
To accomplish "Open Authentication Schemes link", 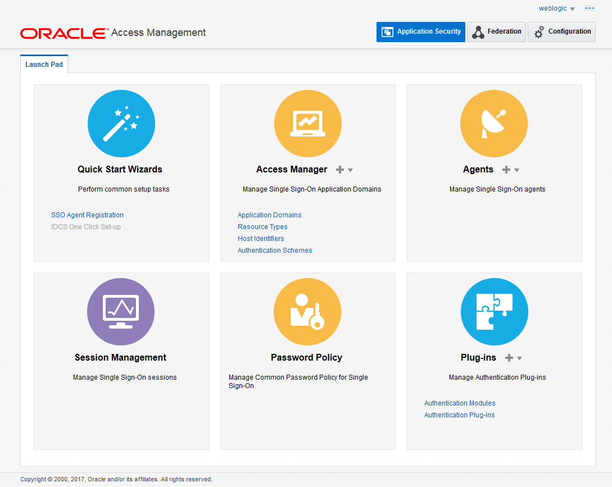I will pos(275,250).
